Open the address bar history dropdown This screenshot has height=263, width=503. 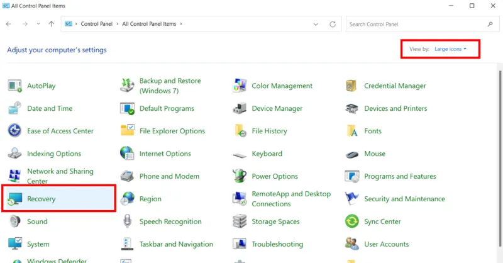pos(316,24)
